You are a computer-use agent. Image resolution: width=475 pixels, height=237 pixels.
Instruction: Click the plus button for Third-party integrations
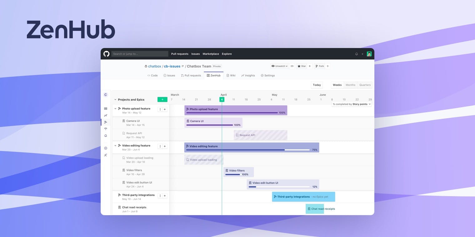coord(165,196)
